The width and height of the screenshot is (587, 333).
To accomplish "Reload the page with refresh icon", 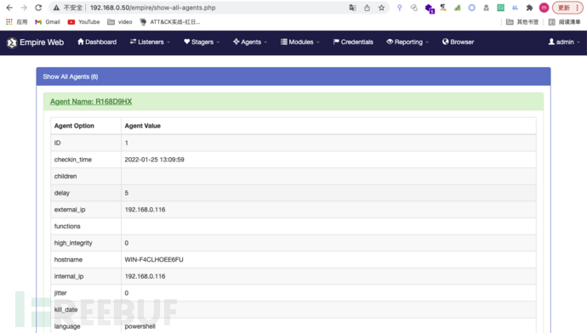I will 38,8.
